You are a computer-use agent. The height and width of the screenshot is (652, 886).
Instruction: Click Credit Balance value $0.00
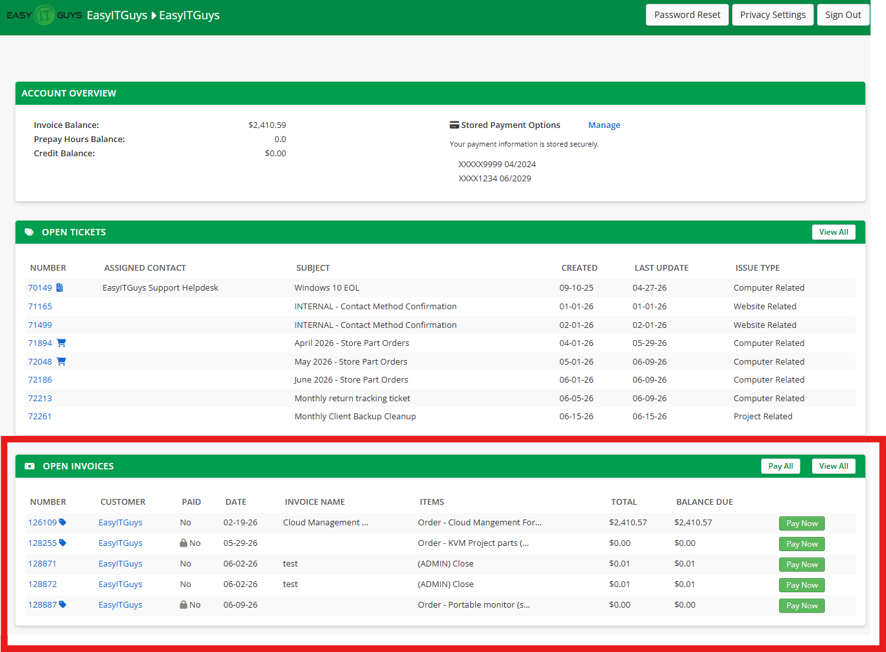(276, 153)
